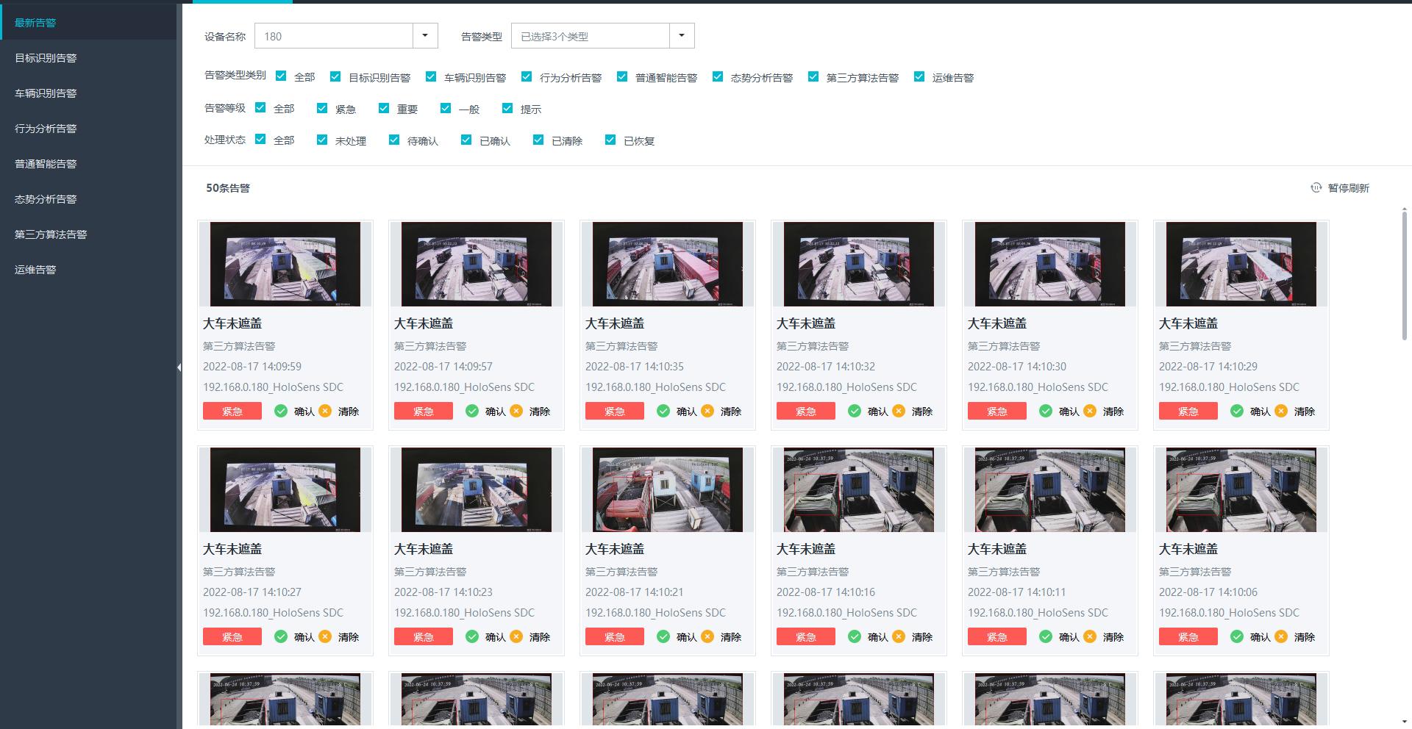Click green confirm icon on 14:10:16 alarm card
The image size is (1412, 729).
tap(855, 636)
